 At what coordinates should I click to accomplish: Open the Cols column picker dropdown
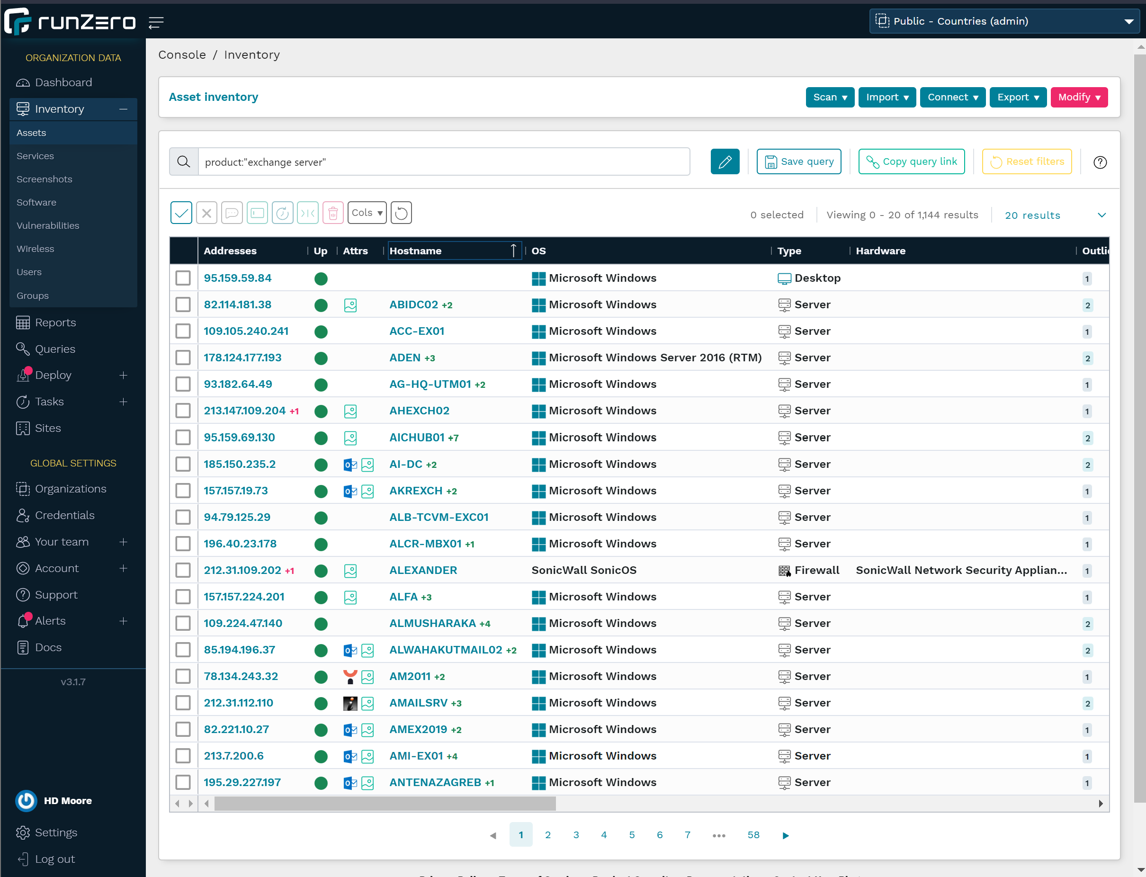point(367,213)
